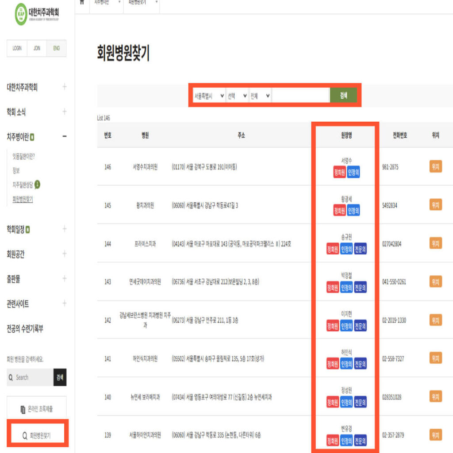Click the 대한치주과학회 KAP logo
Viewport: 453px width, 453px height.
click(x=37, y=14)
